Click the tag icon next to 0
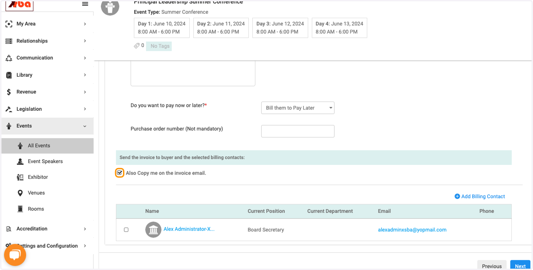Image resolution: width=533 pixels, height=270 pixels. (x=137, y=46)
